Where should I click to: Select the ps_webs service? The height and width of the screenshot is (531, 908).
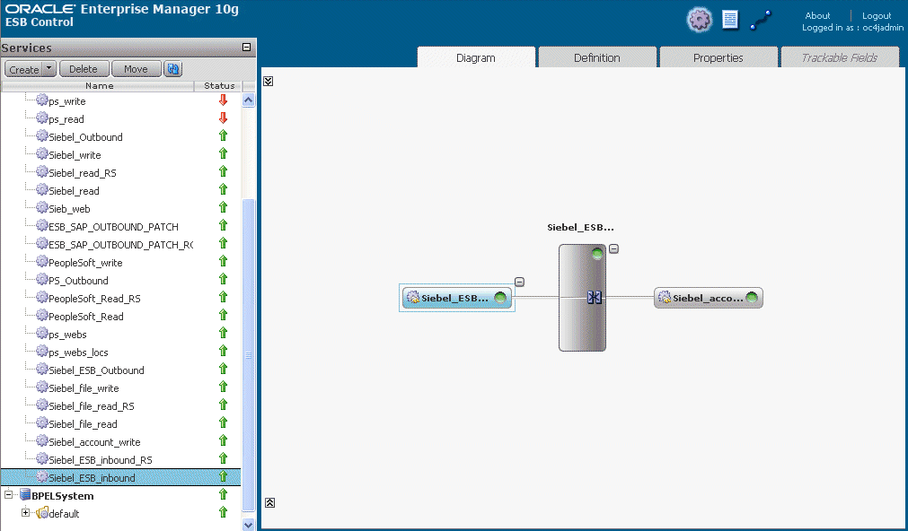tap(67, 335)
